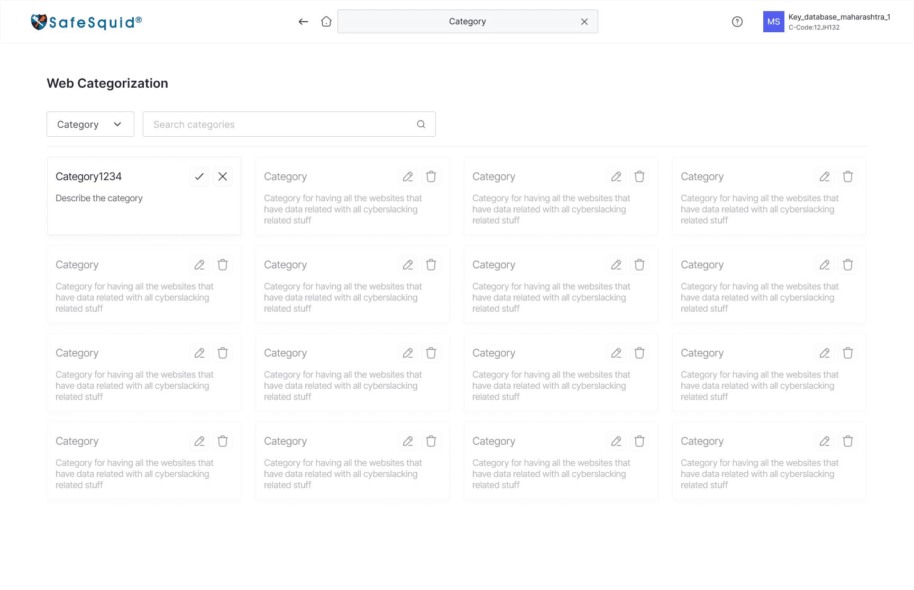
Task: Cancel editing Category1234 with the X icon
Action: (223, 176)
